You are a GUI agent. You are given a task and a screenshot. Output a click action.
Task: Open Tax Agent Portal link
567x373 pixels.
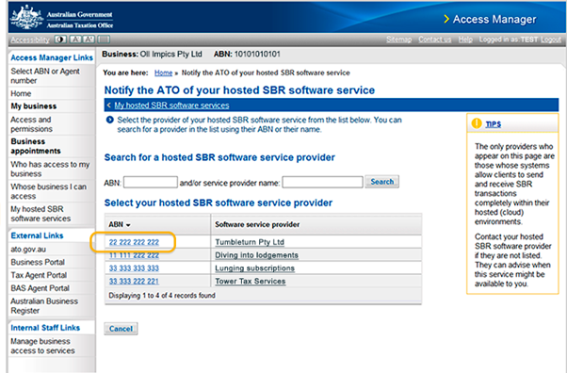click(x=39, y=275)
